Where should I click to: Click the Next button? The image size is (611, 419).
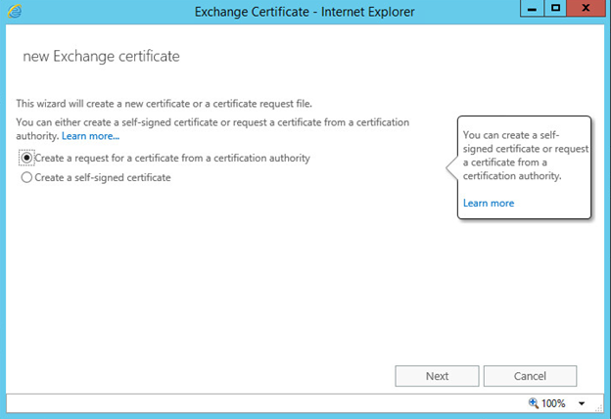pyautogui.click(x=437, y=376)
